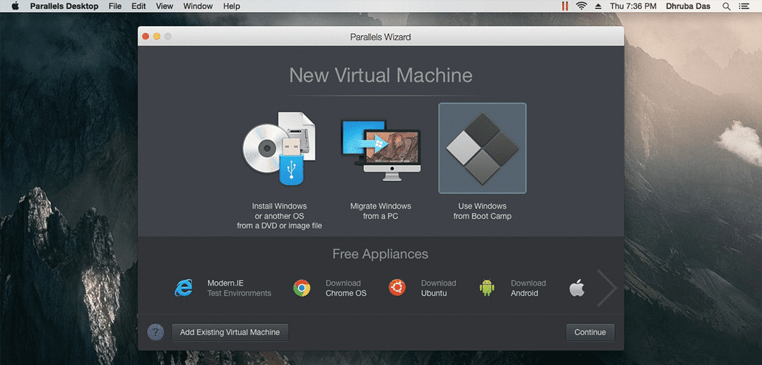Click the Continue button

pos(590,332)
